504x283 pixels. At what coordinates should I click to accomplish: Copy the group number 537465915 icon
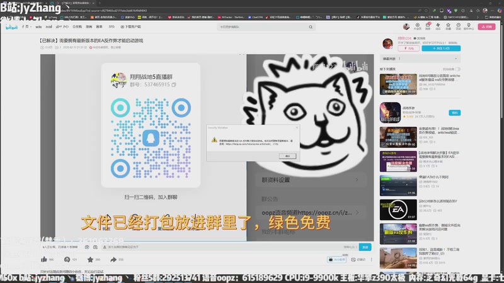click(x=174, y=85)
